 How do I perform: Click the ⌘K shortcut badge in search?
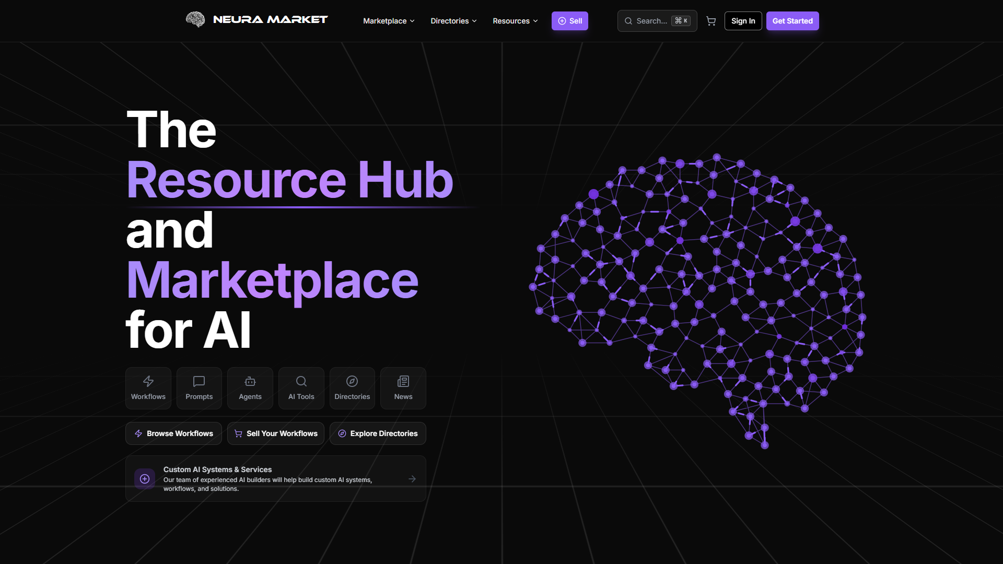[681, 21]
